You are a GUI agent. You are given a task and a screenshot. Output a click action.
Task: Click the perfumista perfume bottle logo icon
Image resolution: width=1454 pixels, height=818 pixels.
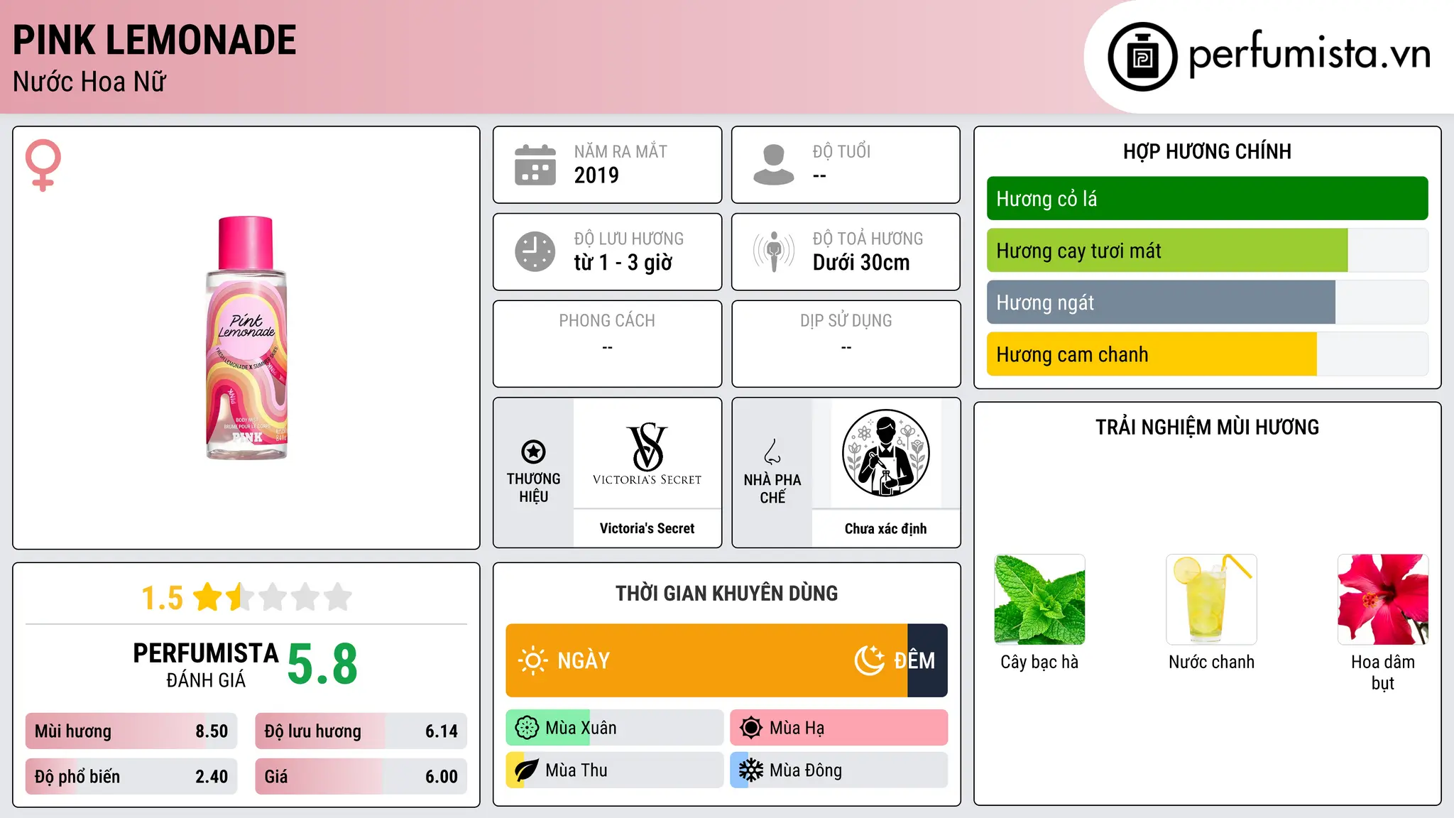coord(1142,57)
